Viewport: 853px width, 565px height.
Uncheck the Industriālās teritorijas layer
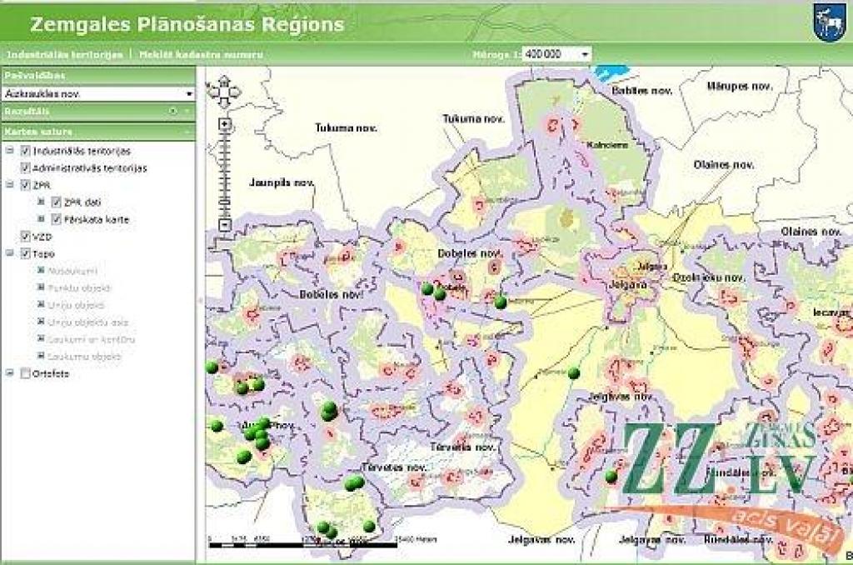pyautogui.click(x=26, y=152)
